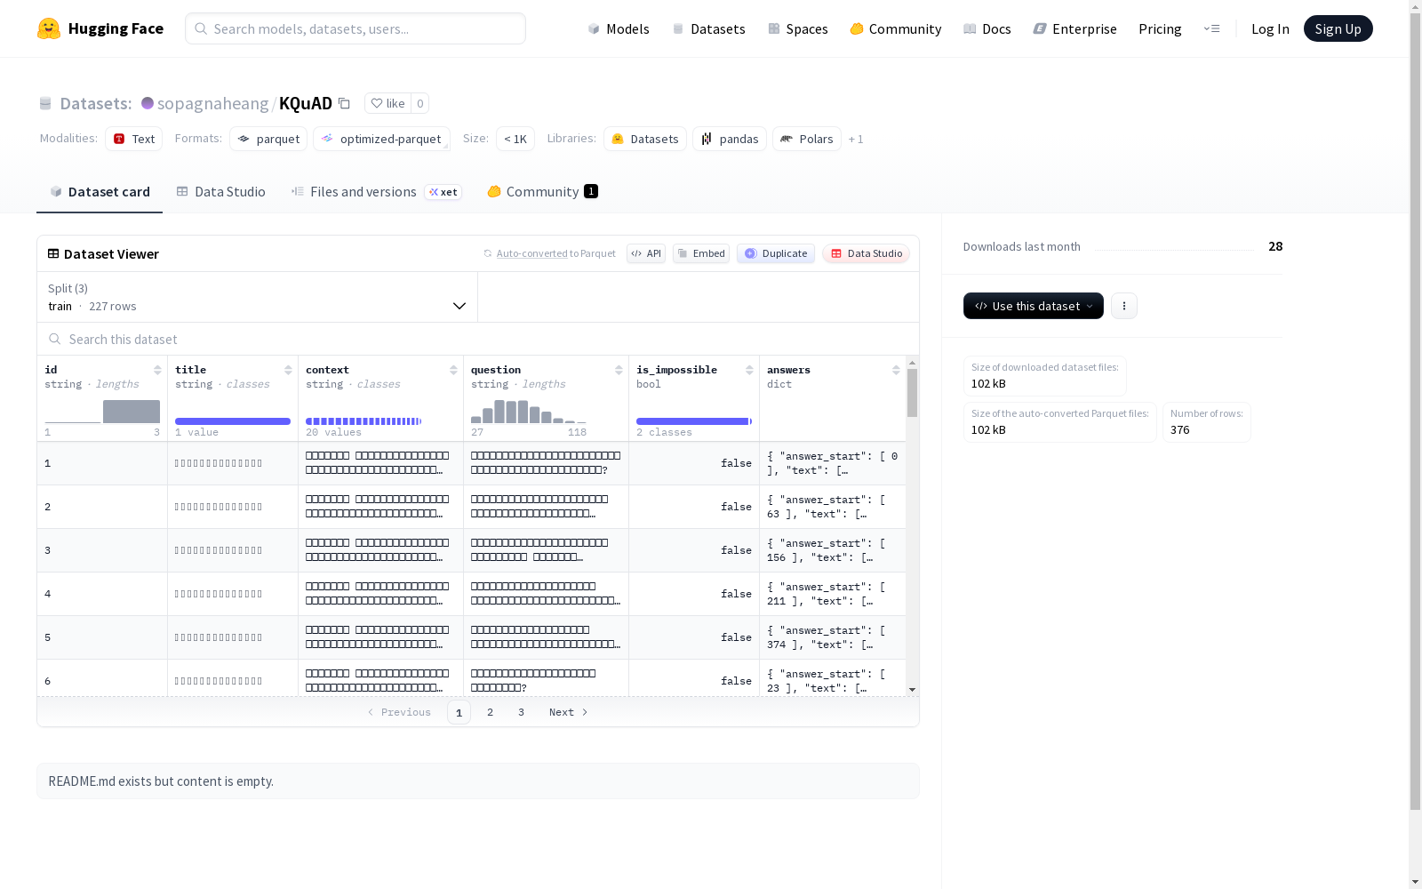Click the is_impossible classes bar
This screenshot has height=889, width=1422.
(x=694, y=421)
